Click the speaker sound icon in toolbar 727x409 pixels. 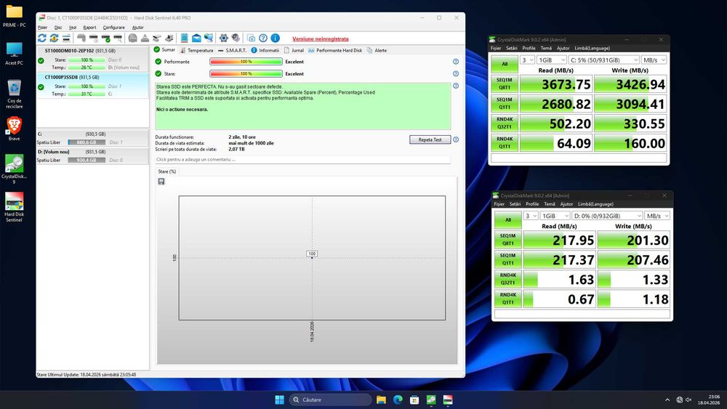click(x=236, y=38)
